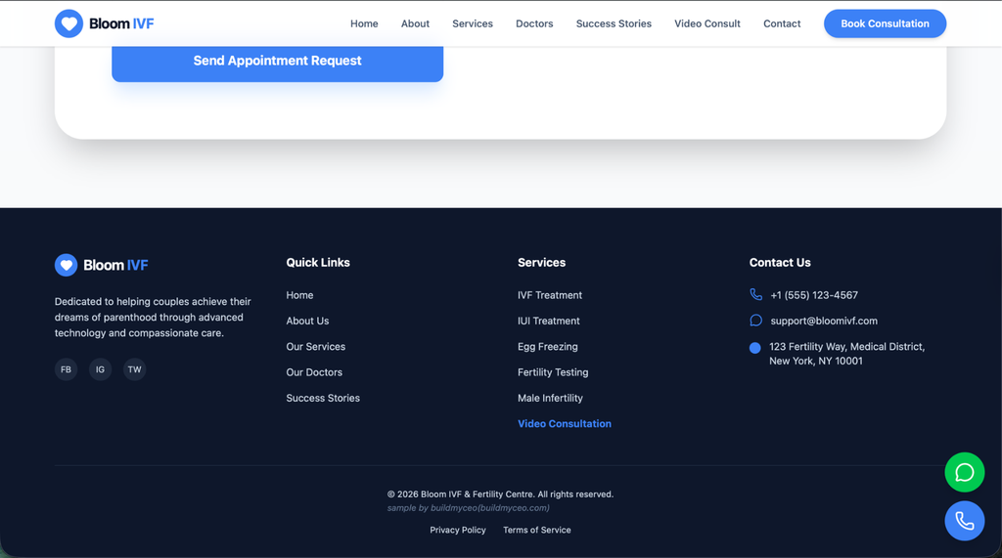Open Male Infertility footer link
1002x558 pixels.
tap(550, 398)
